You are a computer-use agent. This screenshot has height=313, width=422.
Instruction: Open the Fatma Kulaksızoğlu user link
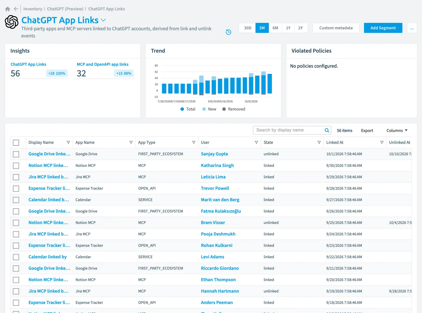coord(221,211)
